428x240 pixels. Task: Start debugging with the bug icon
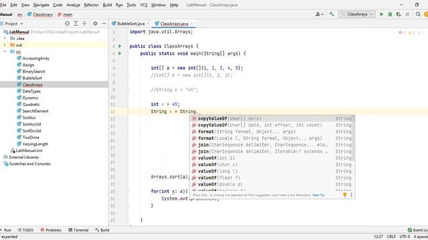point(390,14)
